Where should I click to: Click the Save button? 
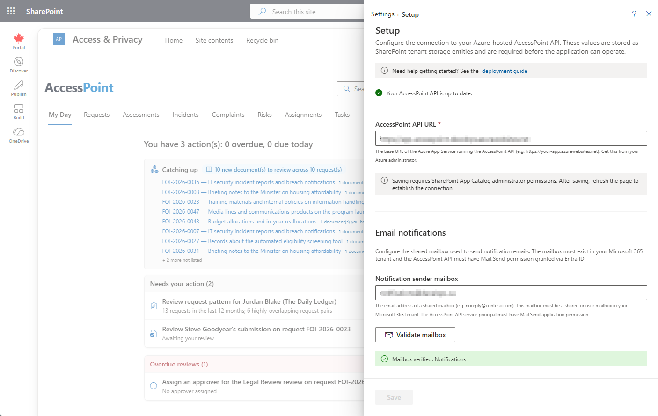[394, 397]
